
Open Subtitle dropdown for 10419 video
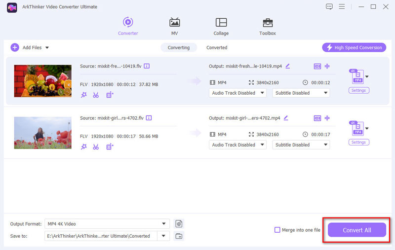(x=301, y=93)
